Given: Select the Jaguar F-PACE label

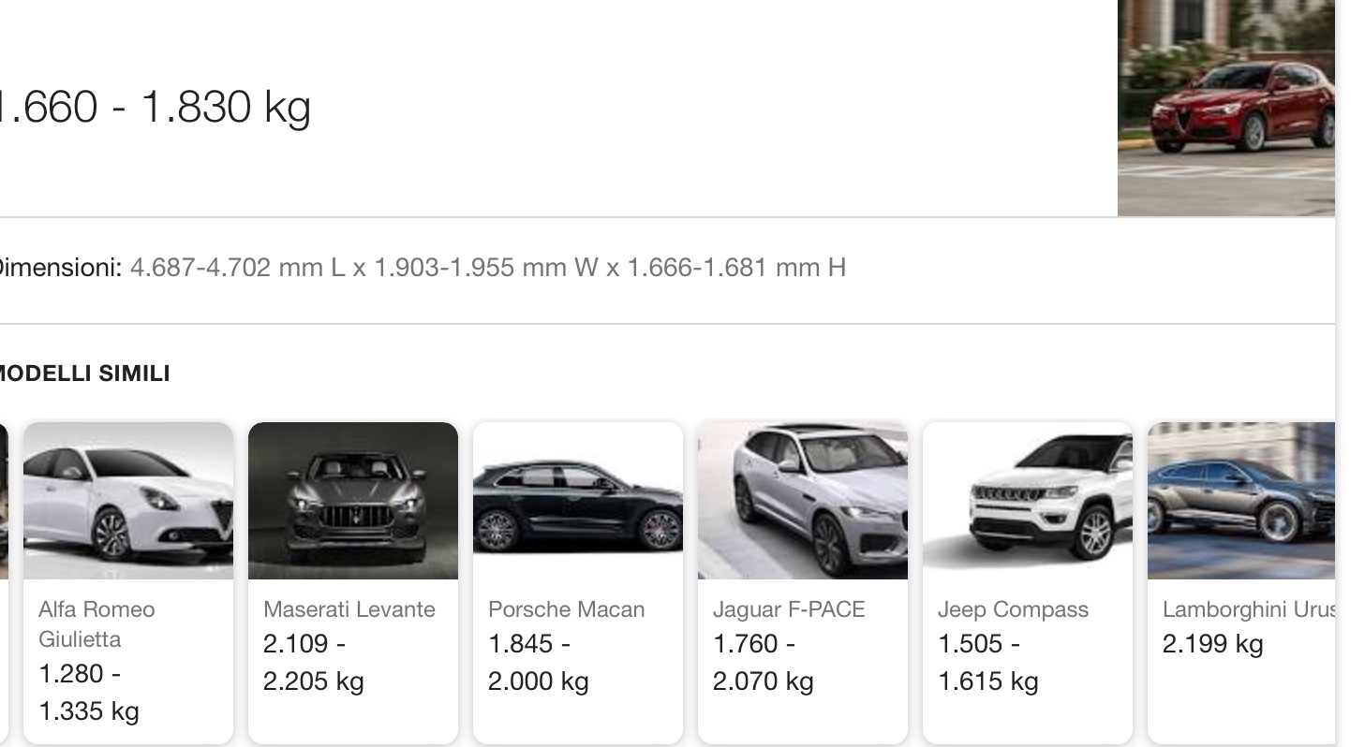Looking at the screenshot, I should coord(789,609).
